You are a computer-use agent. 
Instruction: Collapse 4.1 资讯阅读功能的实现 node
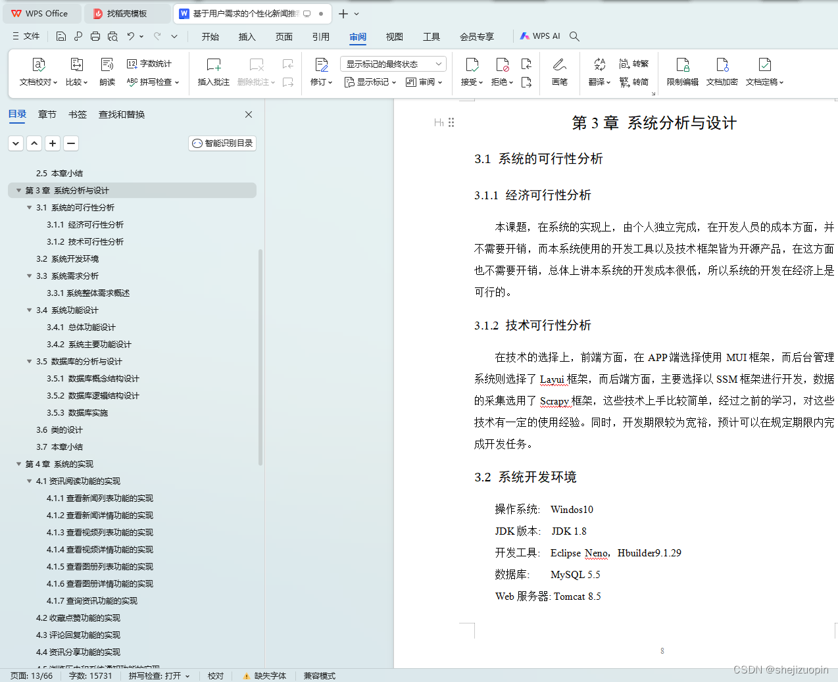click(30, 481)
